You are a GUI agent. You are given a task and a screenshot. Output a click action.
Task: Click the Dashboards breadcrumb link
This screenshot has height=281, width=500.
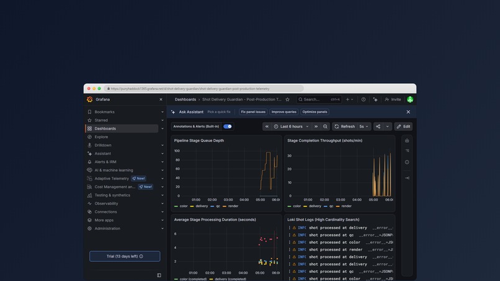(185, 99)
